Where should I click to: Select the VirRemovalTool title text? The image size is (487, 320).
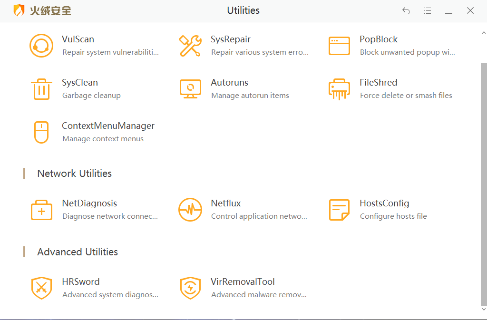coord(243,282)
